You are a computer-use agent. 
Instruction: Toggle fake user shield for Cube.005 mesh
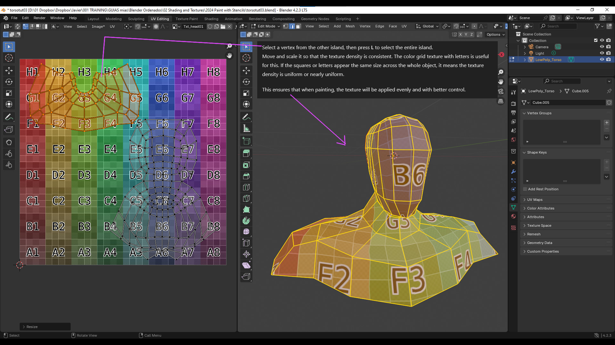click(609, 103)
